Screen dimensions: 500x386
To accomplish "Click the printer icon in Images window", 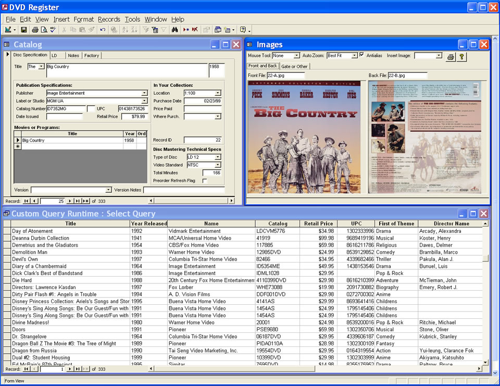I will tap(451, 56).
